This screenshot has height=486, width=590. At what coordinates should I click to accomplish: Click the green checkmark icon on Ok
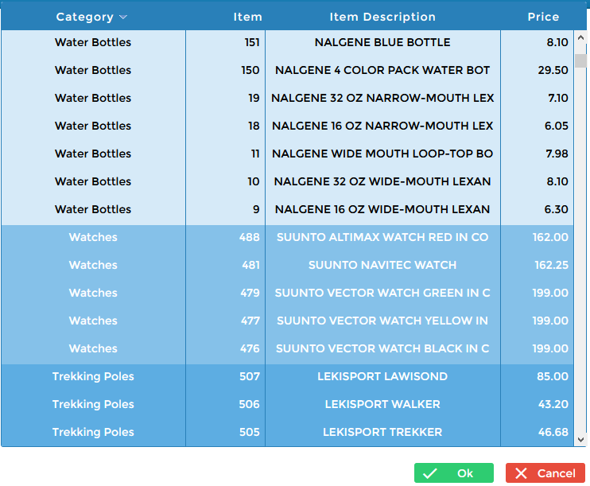click(429, 473)
